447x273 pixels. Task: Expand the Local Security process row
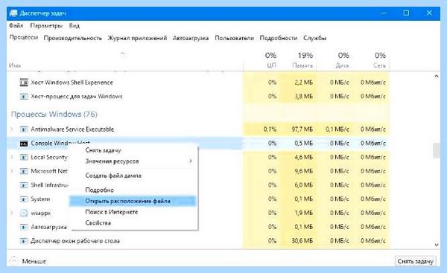[12, 157]
